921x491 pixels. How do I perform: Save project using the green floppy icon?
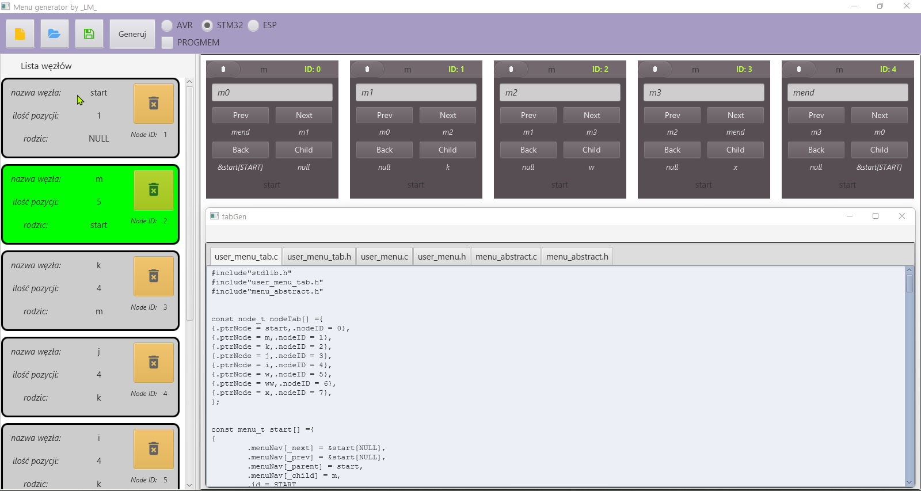[x=89, y=34]
